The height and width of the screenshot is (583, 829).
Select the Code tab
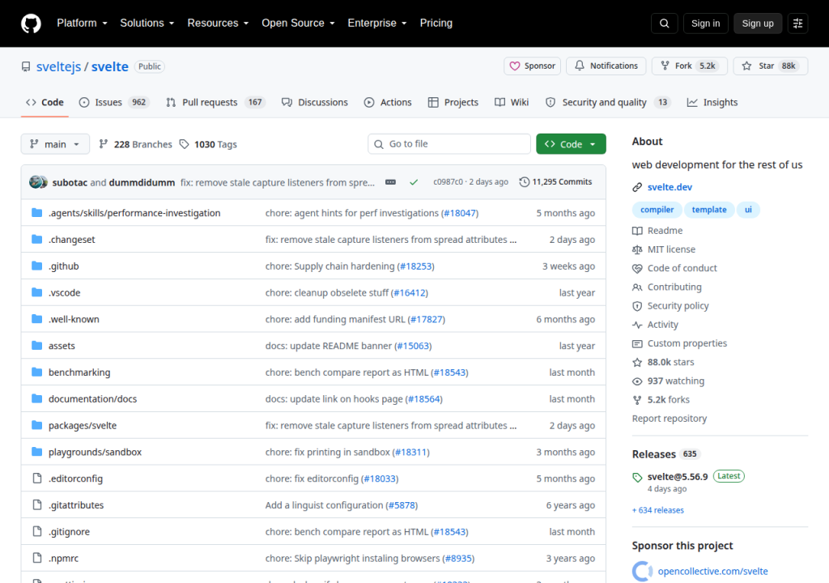click(x=45, y=102)
